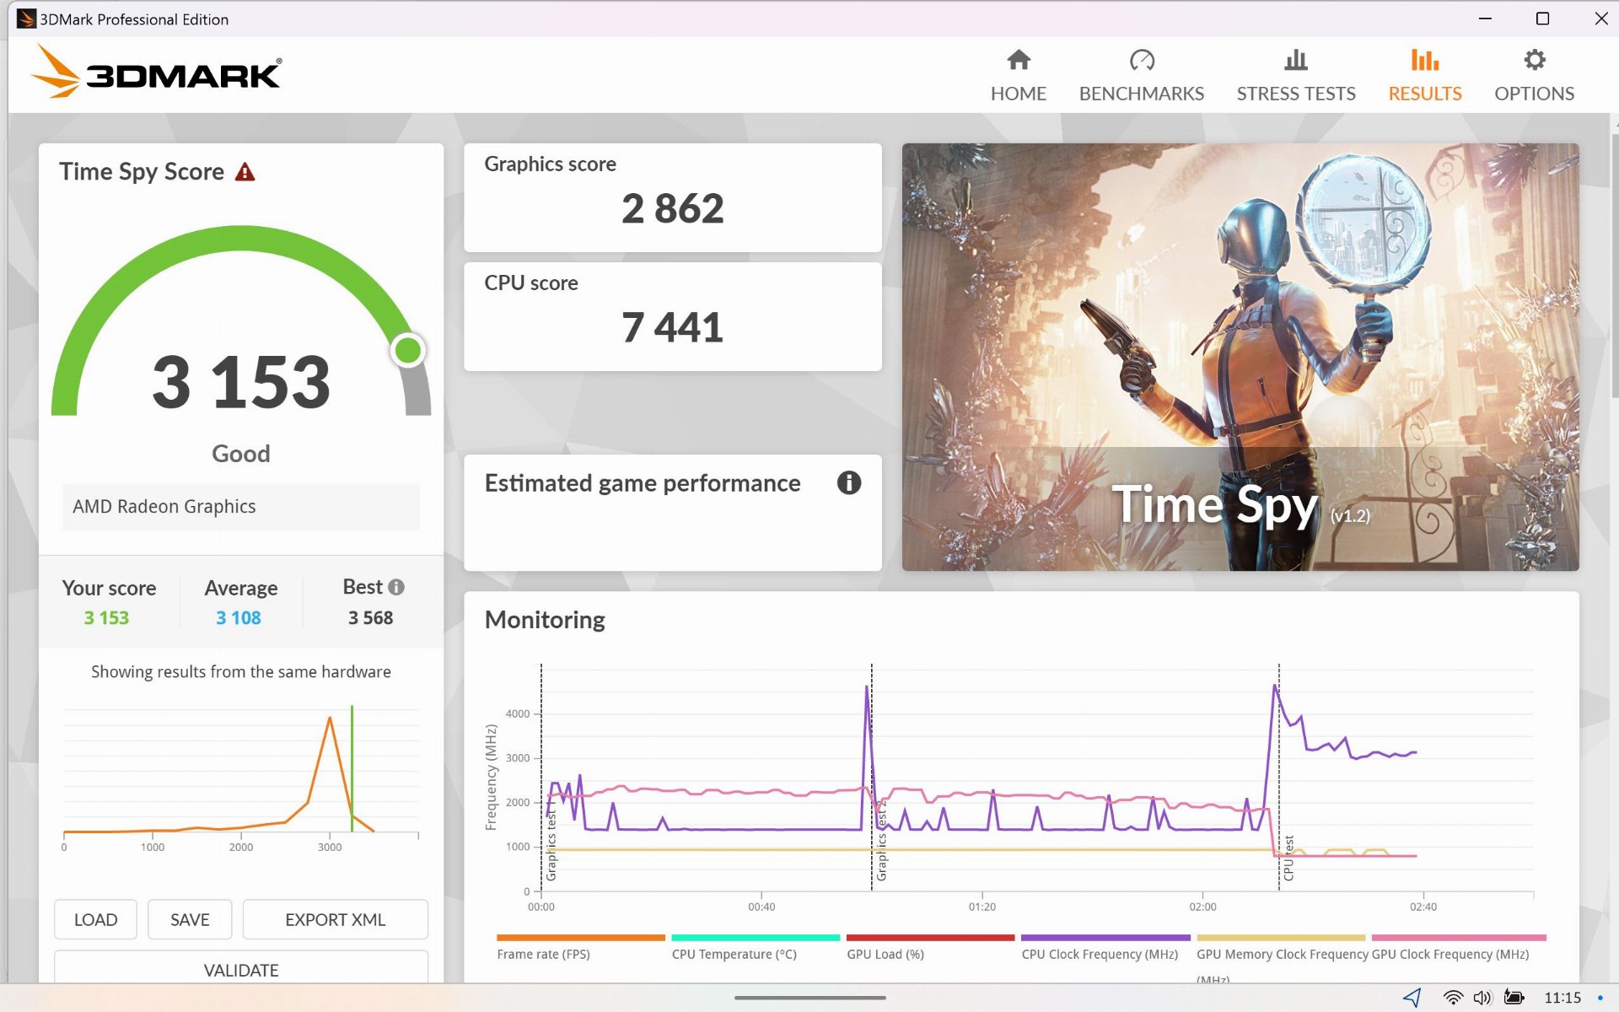This screenshot has width=1619, height=1012.
Task: Click 3DMark logo in header
Action: (x=157, y=74)
